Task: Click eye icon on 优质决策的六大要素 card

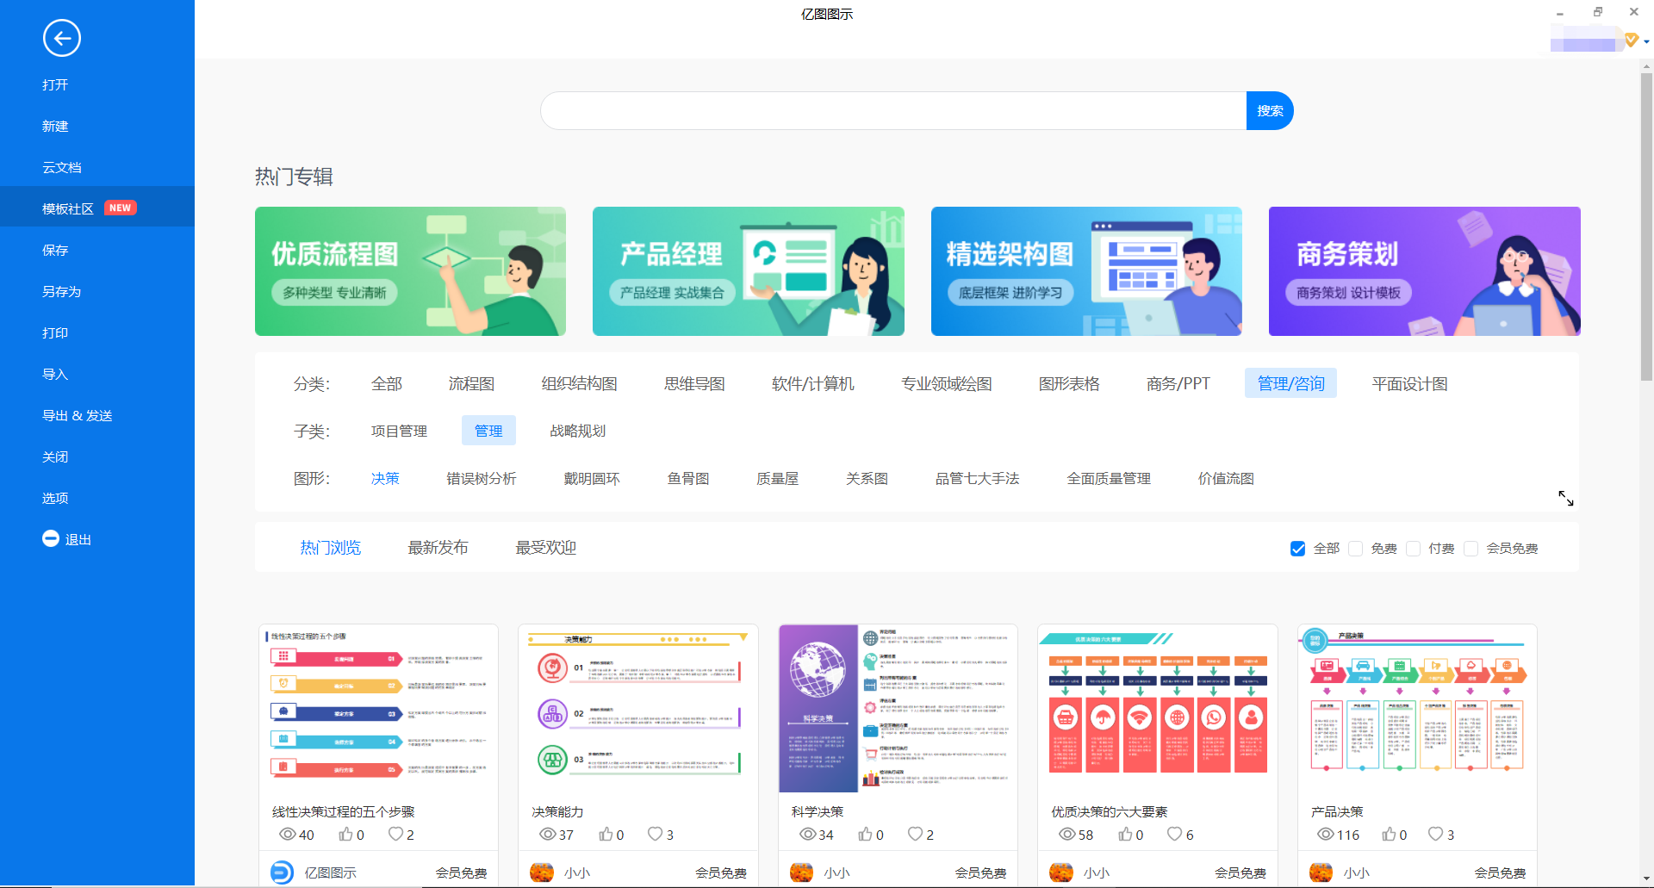Action: (x=1067, y=835)
